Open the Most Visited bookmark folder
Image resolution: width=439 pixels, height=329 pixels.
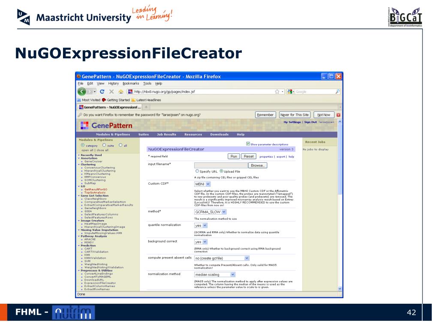coord(89,100)
